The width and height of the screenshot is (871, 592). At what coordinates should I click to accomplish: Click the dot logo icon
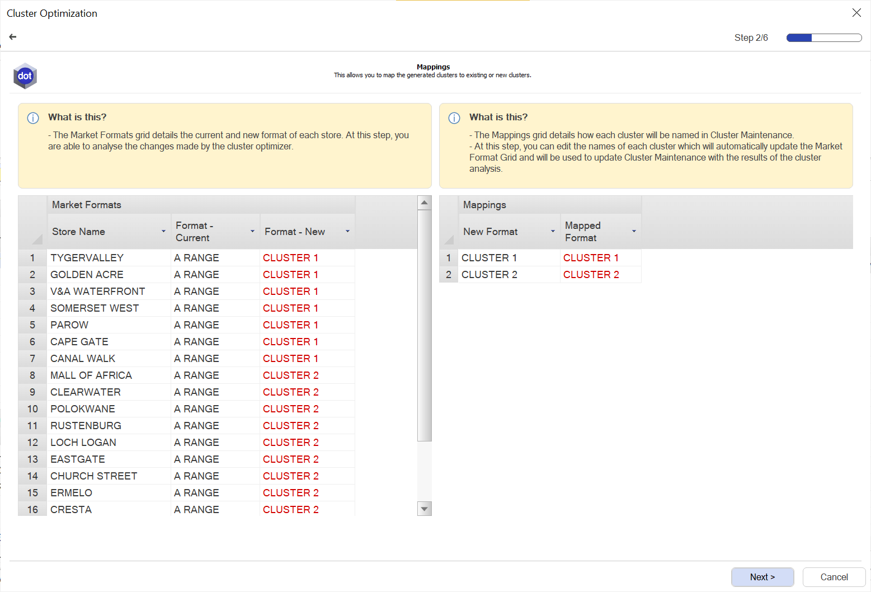tap(25, 76)
